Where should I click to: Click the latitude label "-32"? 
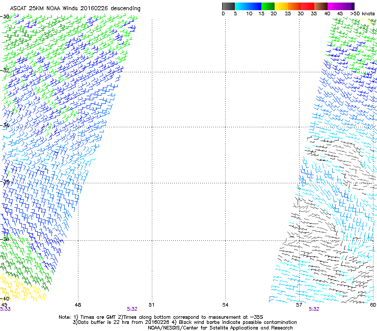(5, 70)
